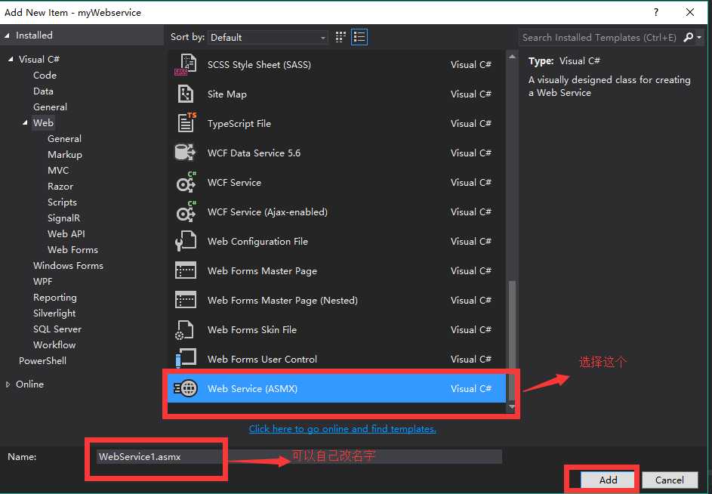Select the Web Forms User Control name

pyautogui.click(x=263, y=359)
